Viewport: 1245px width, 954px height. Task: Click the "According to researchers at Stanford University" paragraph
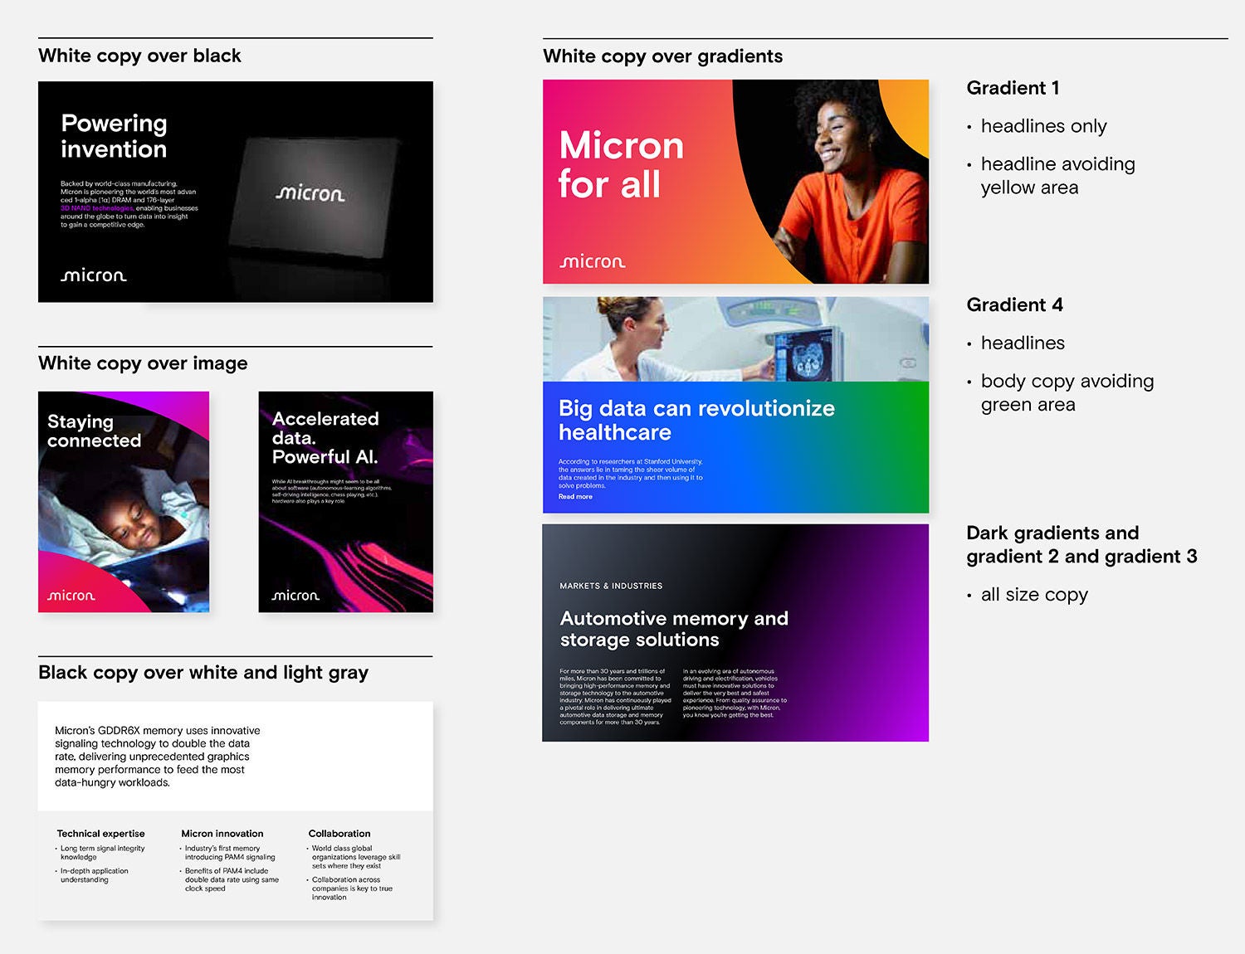click(631, 474)
